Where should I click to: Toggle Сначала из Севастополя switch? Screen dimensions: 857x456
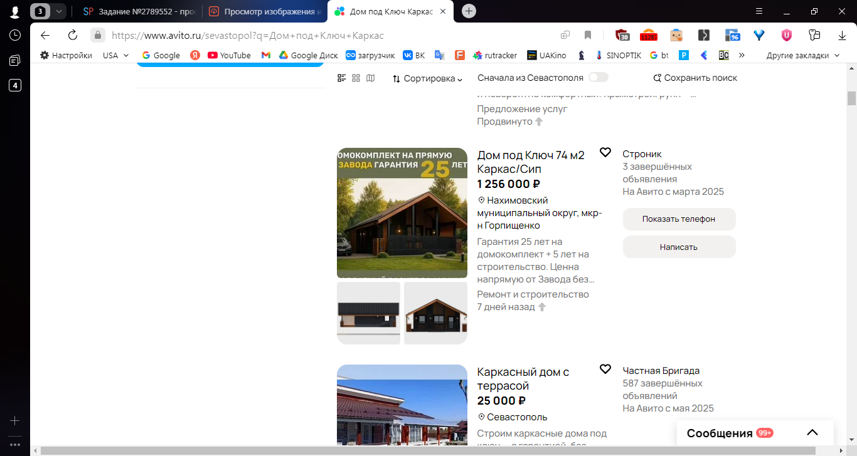click(x=599, y=78)
